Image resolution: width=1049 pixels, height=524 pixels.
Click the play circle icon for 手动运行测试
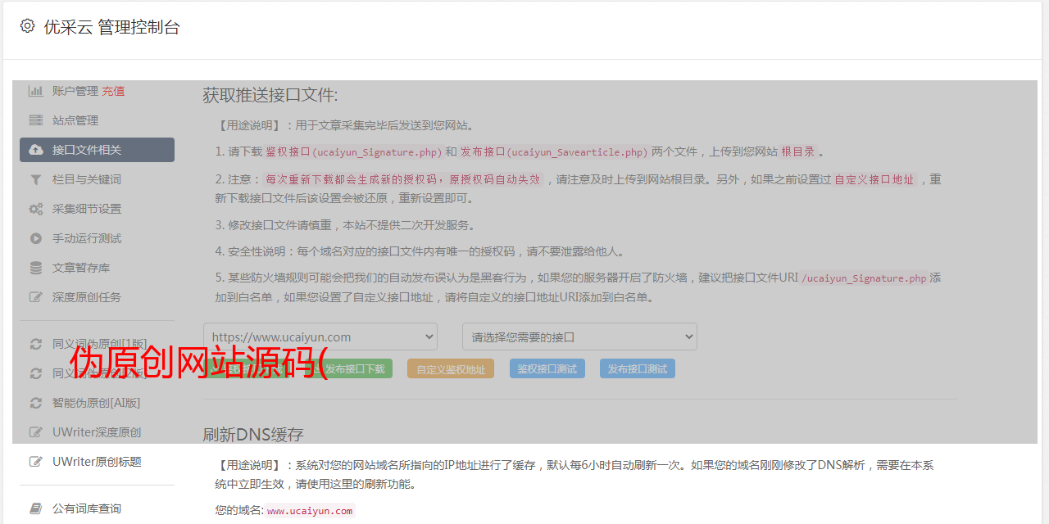[36, 238]
